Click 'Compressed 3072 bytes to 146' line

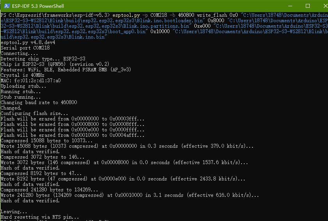pyautogui.click(x=42, y=157)
